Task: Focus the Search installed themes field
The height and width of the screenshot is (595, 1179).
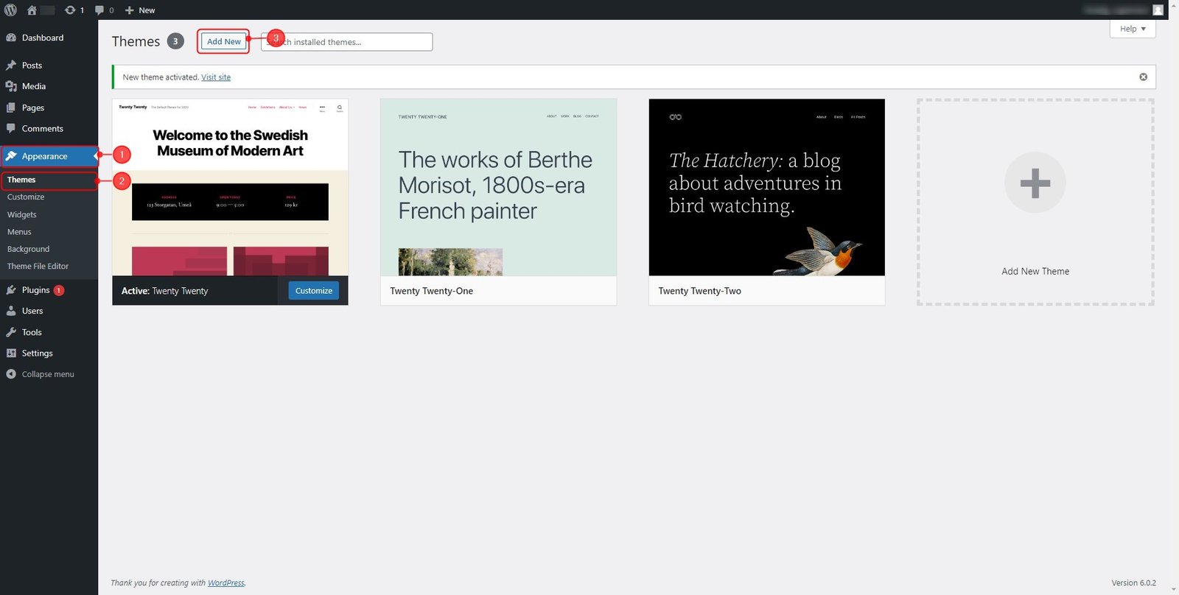Action: (x=347, y=42)
